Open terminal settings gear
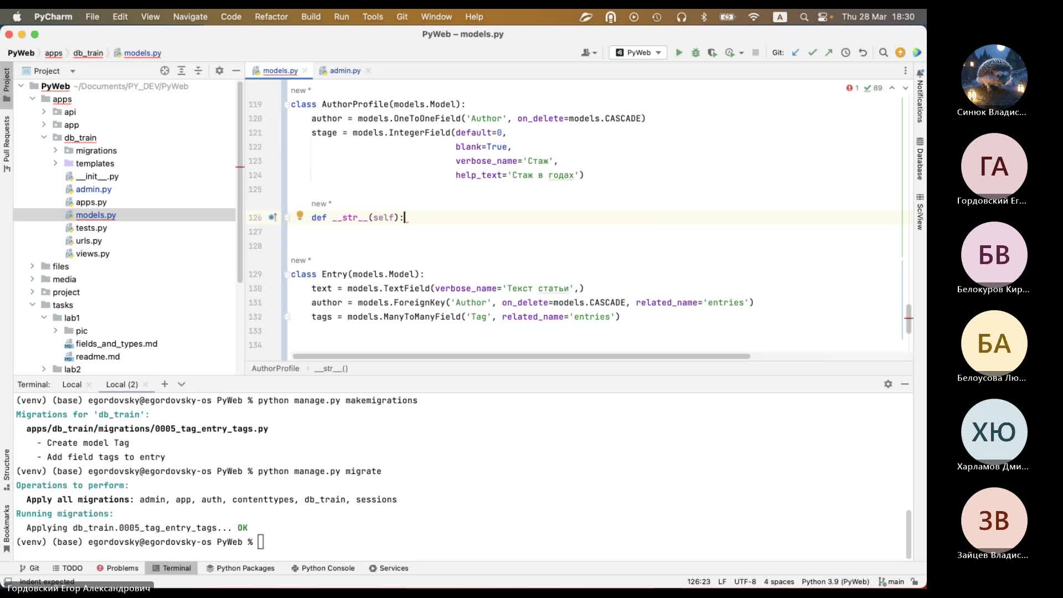1063x598 pixels. tap(888, 384)
